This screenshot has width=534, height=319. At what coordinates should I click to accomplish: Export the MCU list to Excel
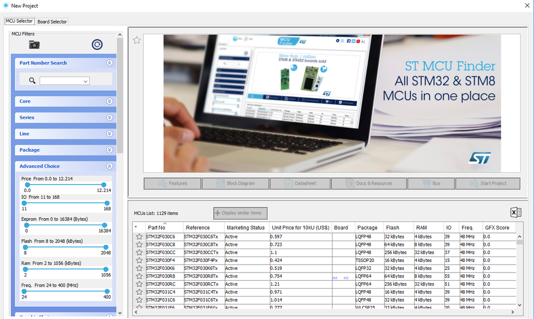(x=516, y=212)
